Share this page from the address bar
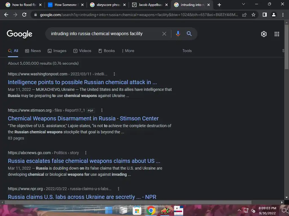This screenshot has width=289, height=216. tap(244, 15)
